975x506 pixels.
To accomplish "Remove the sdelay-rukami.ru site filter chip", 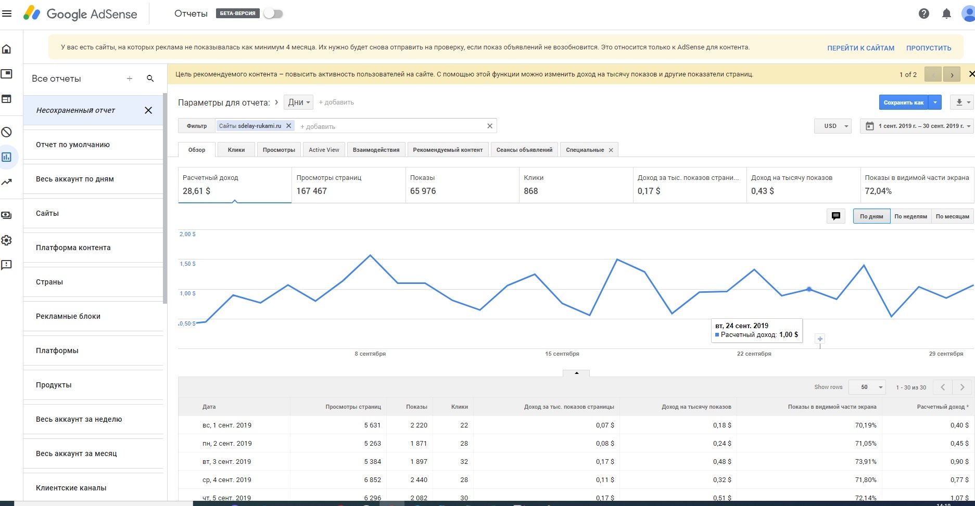I will [x=289, y=126].
